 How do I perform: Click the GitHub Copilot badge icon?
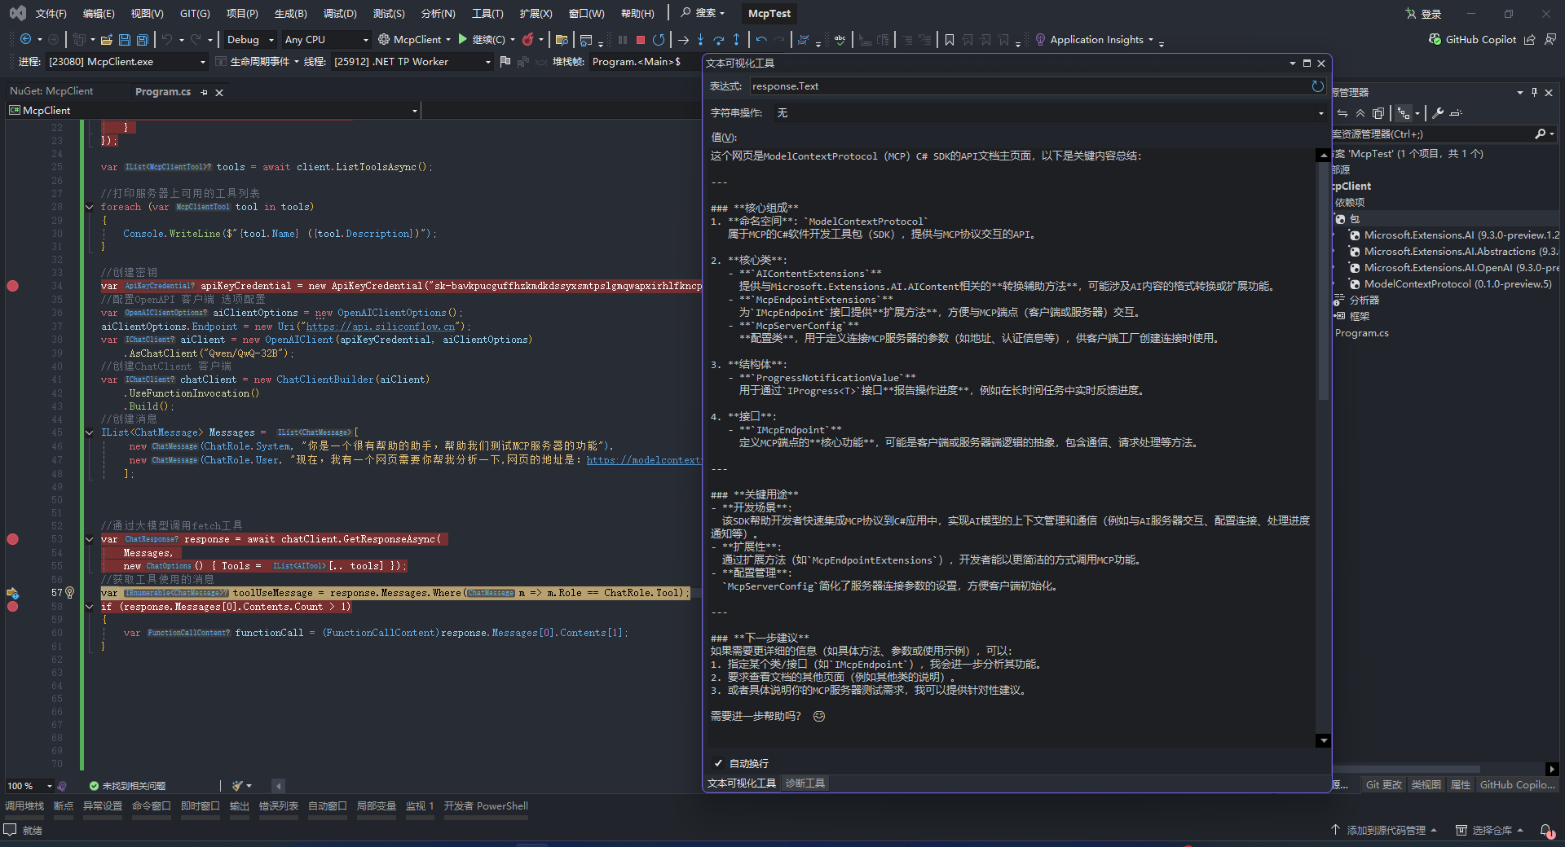pyautogui.click(x=1435, y=39)
